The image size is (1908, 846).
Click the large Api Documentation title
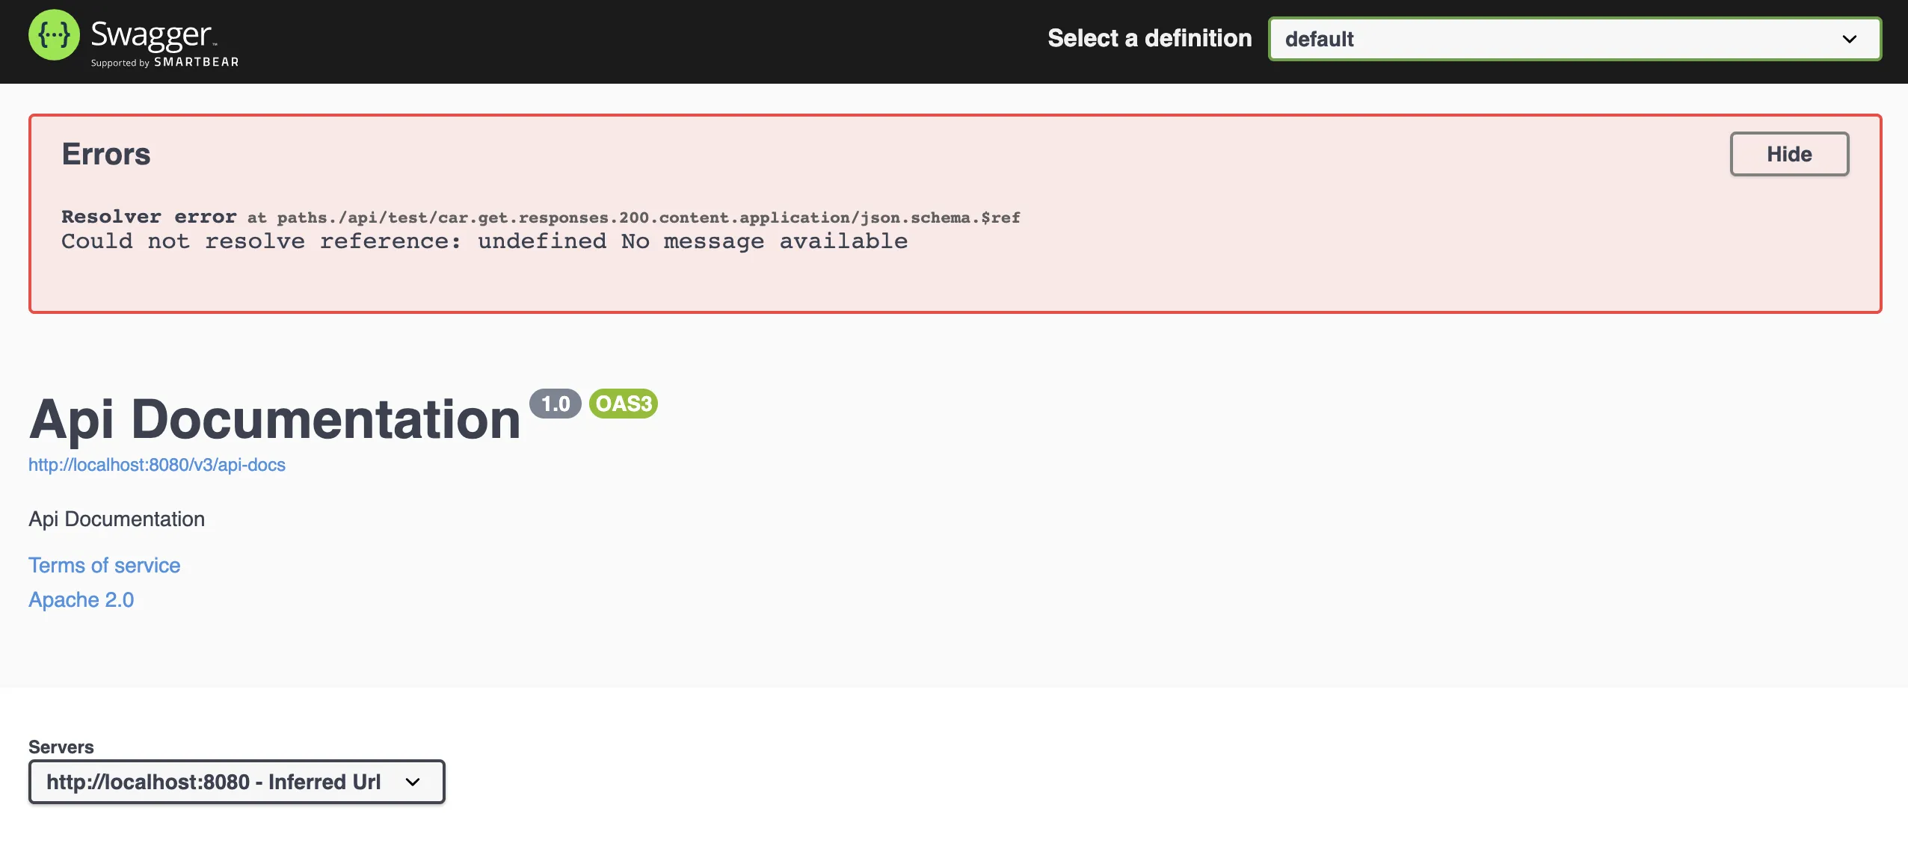click(x=274, y=419)
